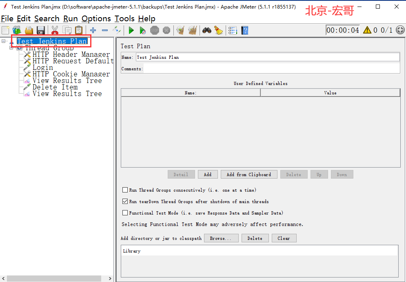Click the Name input field
The width and height of the screenshot is (406, 282).
coord(268,57)
